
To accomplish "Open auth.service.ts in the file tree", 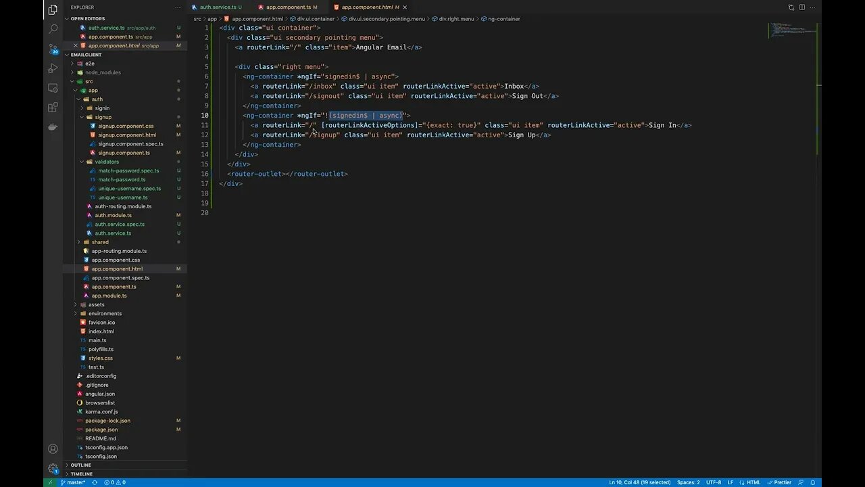I will (113, 233).
